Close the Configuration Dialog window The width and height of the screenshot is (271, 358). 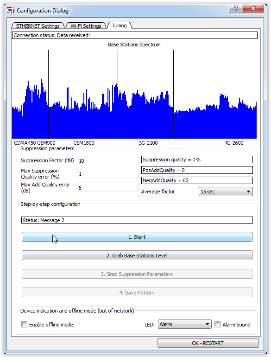click(x=253, y=8)
